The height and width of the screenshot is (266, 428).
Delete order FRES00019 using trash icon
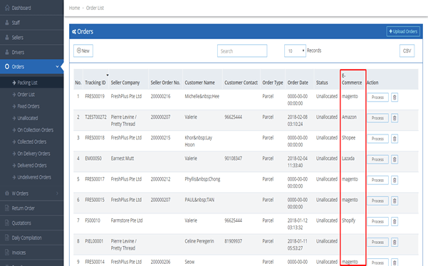(395, 97)
